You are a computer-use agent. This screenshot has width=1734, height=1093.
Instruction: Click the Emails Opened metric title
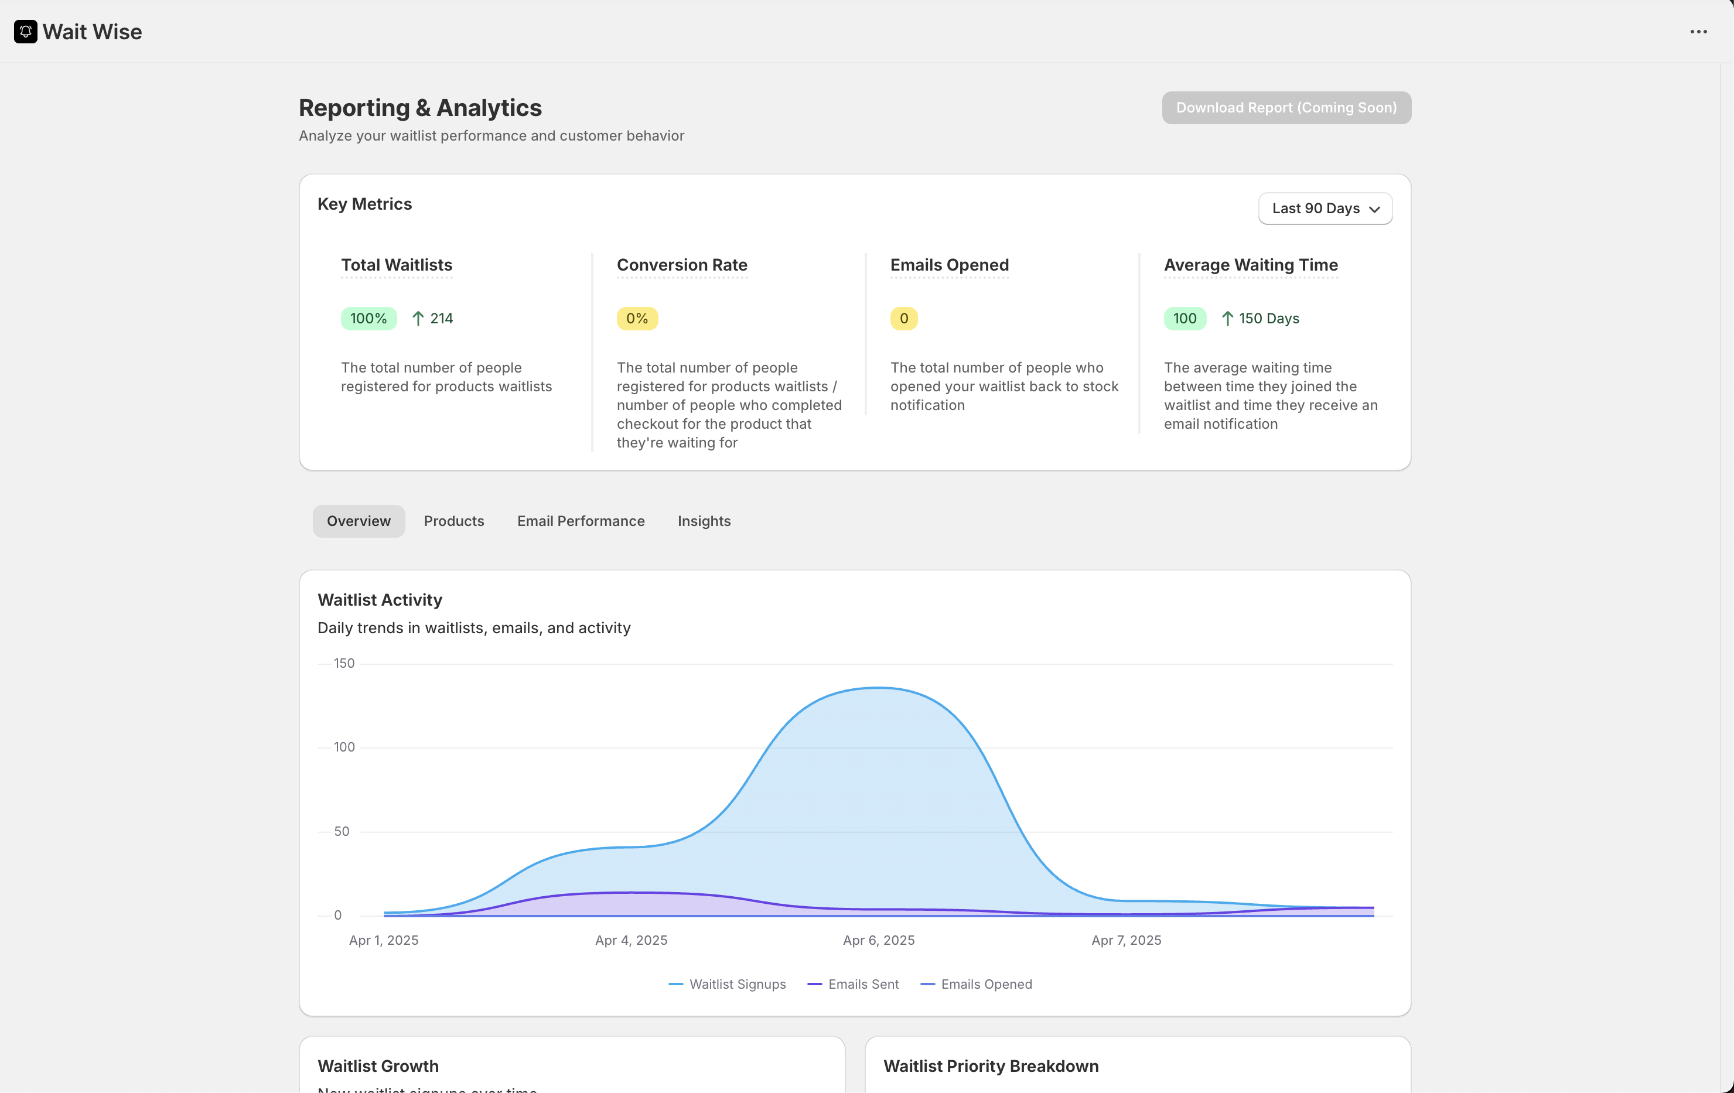pos(949,265)
